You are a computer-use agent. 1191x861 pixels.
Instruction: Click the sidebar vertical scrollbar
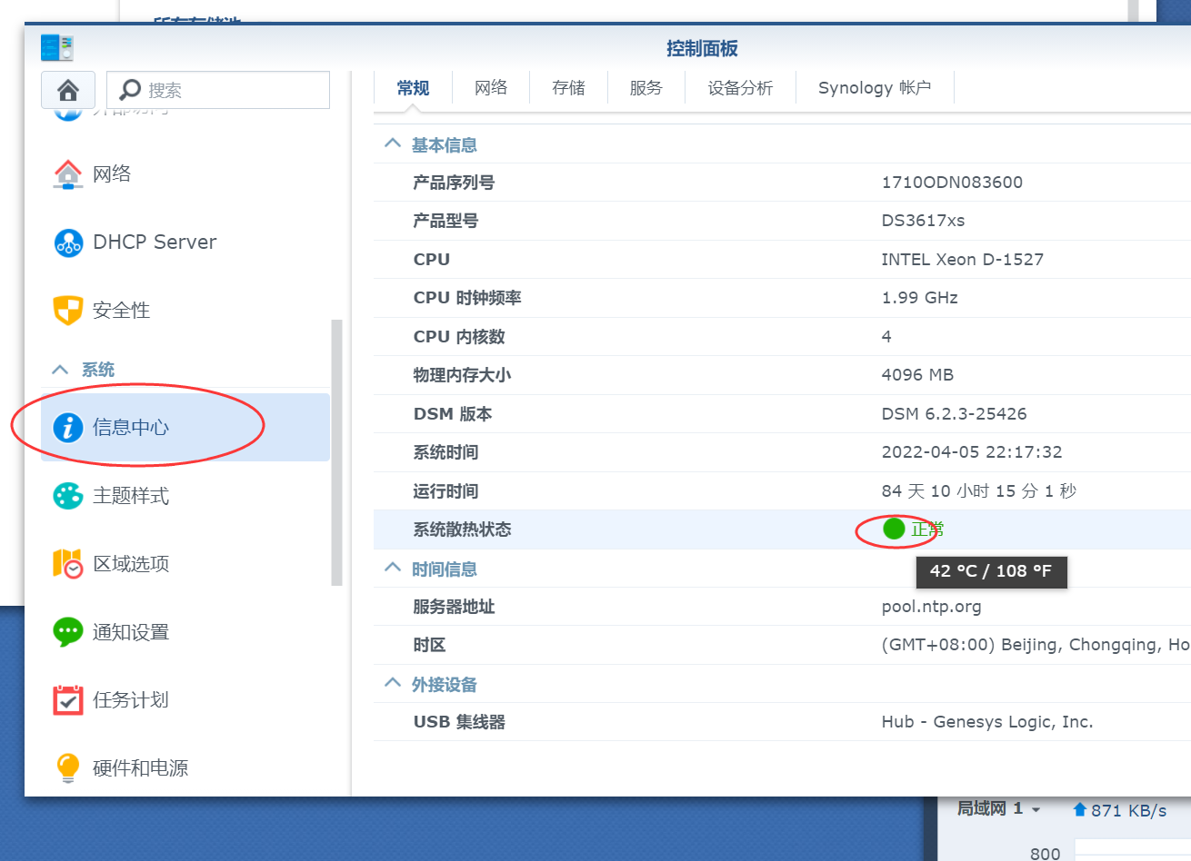(x=336, y=452)
